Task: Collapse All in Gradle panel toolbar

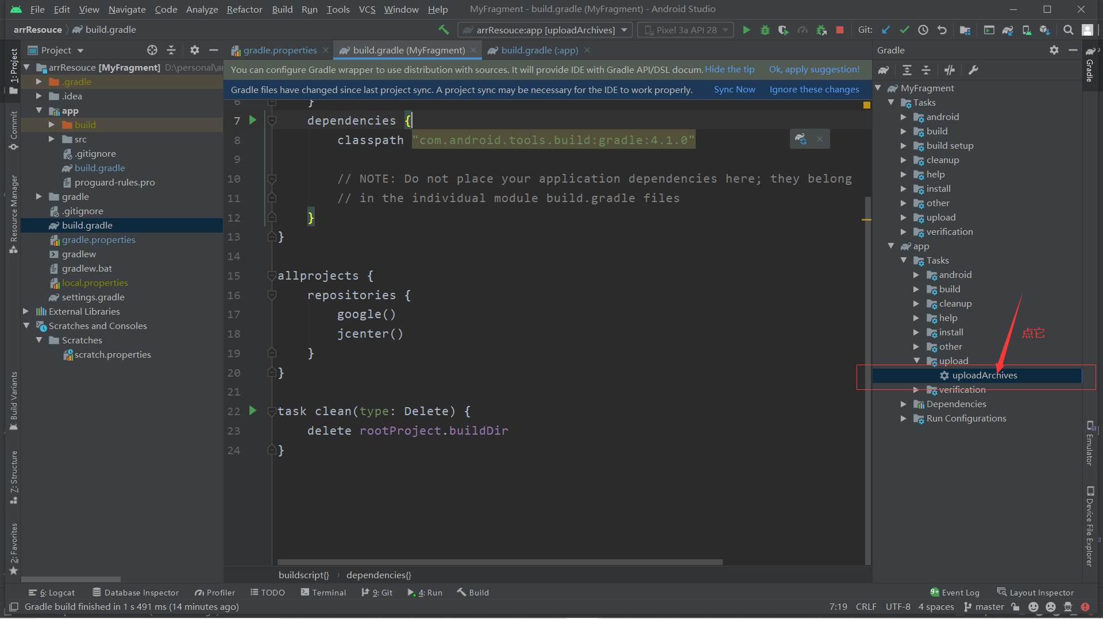Action: tap(926, 70)
